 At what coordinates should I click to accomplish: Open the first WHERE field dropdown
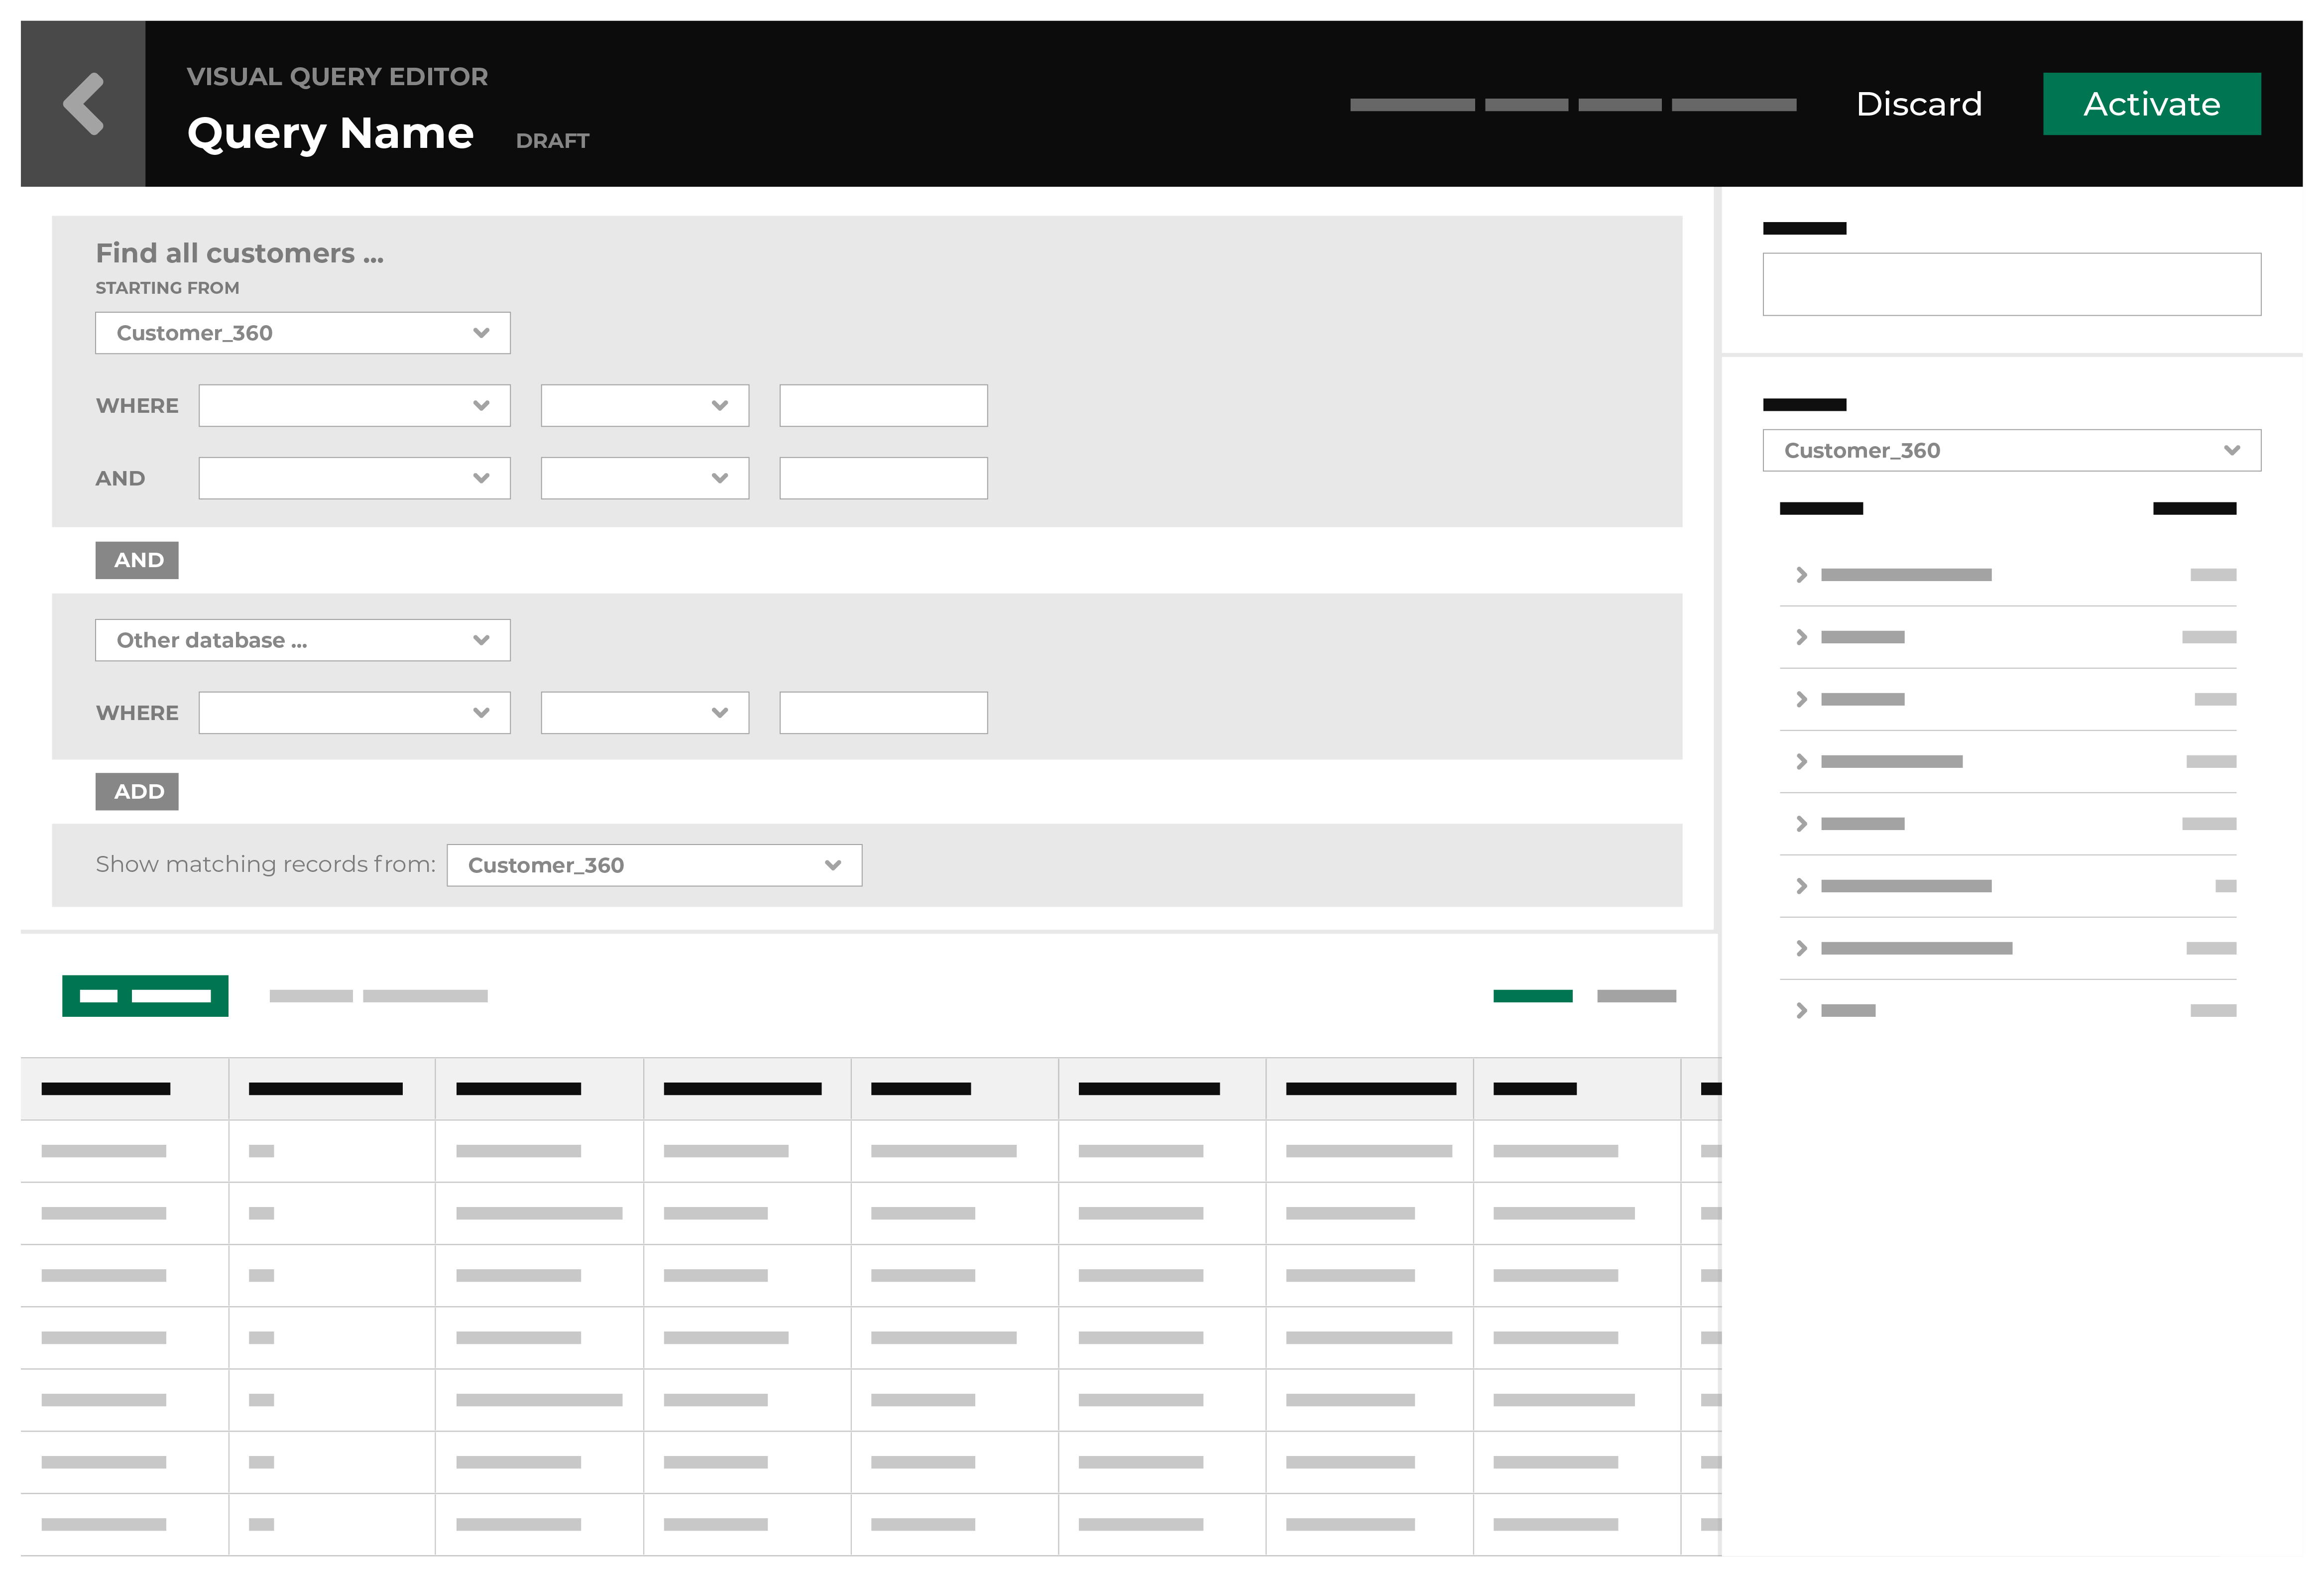(x=354, y=405)
